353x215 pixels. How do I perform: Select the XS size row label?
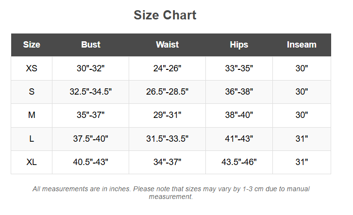click(x=32, y=68)
